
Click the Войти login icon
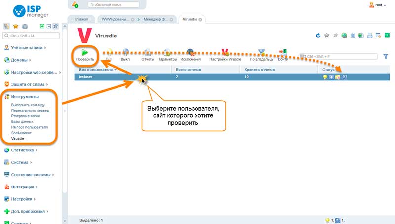(283, 53)
